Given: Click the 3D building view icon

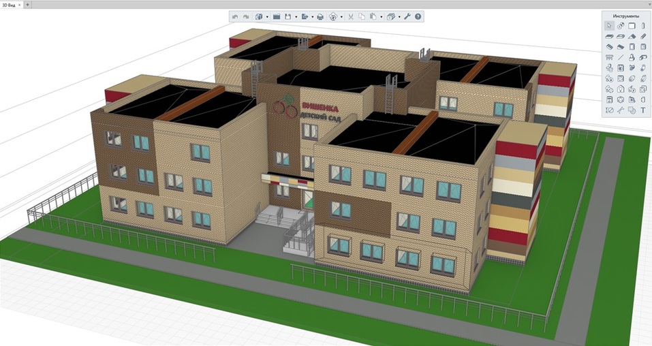Looking at the screenshot, I should coord(259,16).
